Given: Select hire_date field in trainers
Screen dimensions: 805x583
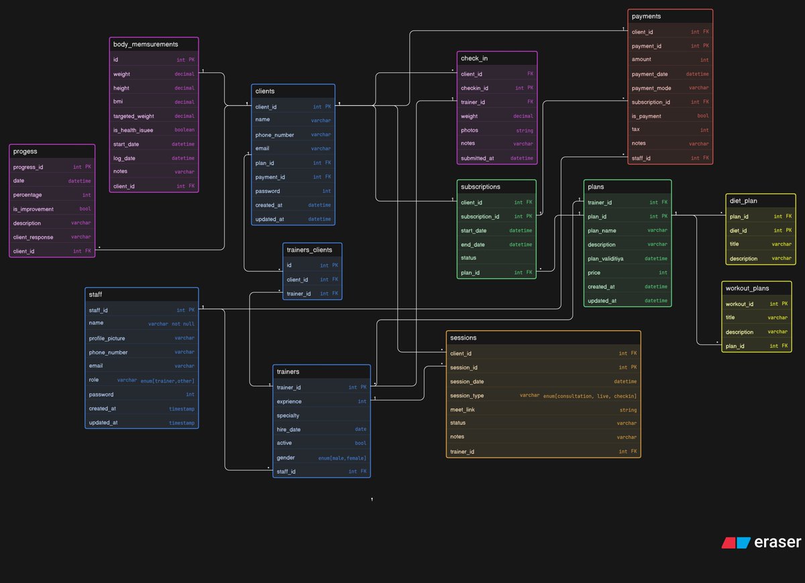Looking at the screenshot, I should [321, 430].
